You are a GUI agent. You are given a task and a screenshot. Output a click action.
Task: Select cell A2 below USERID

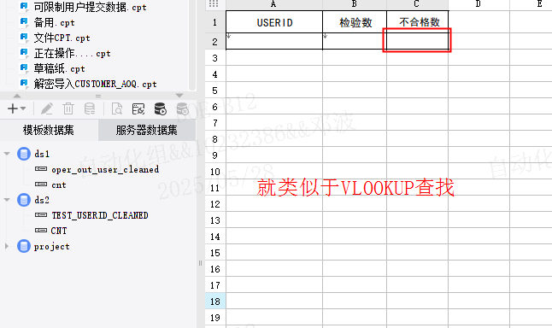[x=274, y=41]
